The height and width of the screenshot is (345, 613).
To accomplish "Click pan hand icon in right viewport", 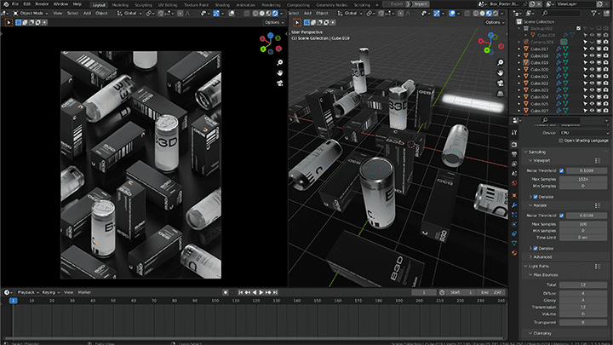I will (x=500, y=72).
